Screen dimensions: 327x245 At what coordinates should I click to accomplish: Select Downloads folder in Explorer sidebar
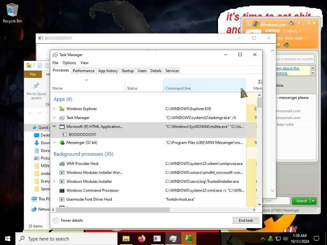click(42, 143)
